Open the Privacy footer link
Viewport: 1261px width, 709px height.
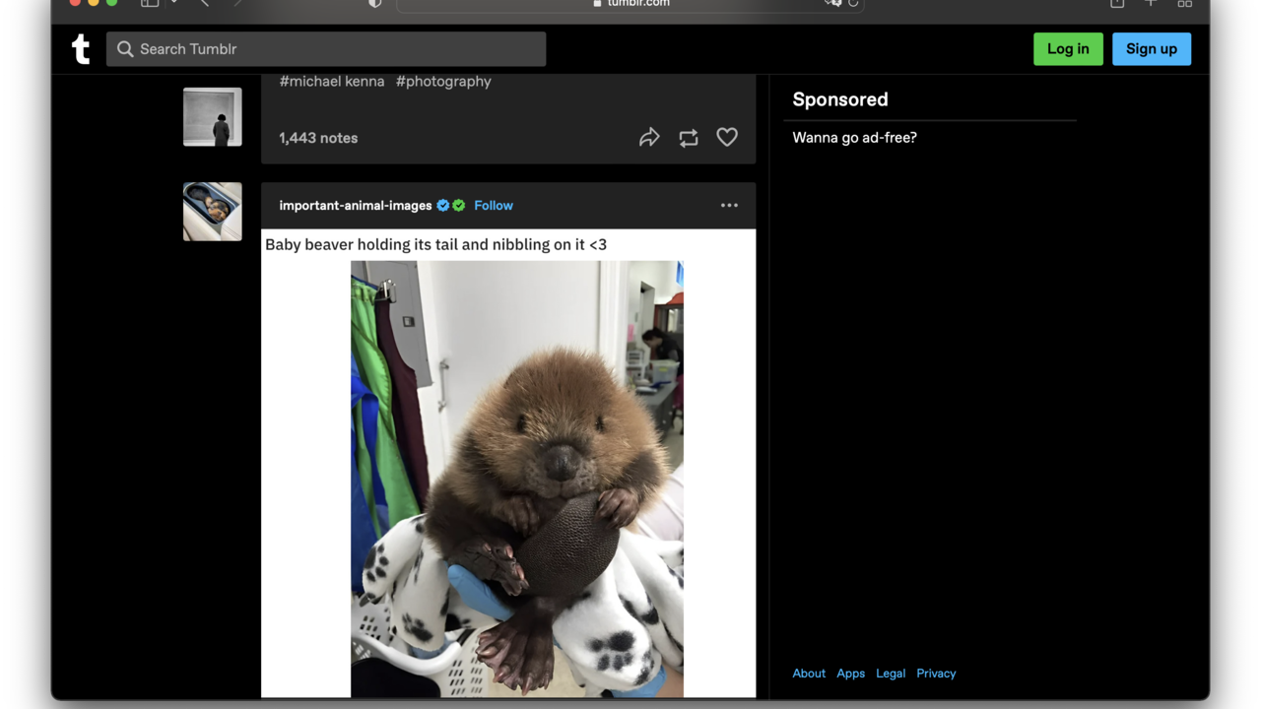tap(936, 674)
